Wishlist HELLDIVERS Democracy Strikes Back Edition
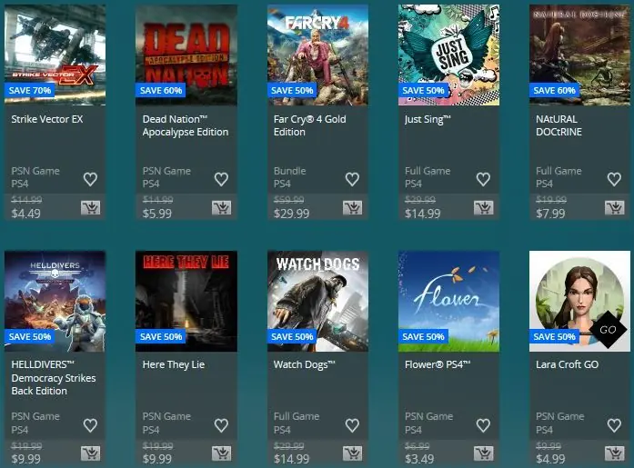 click(90, 424)
